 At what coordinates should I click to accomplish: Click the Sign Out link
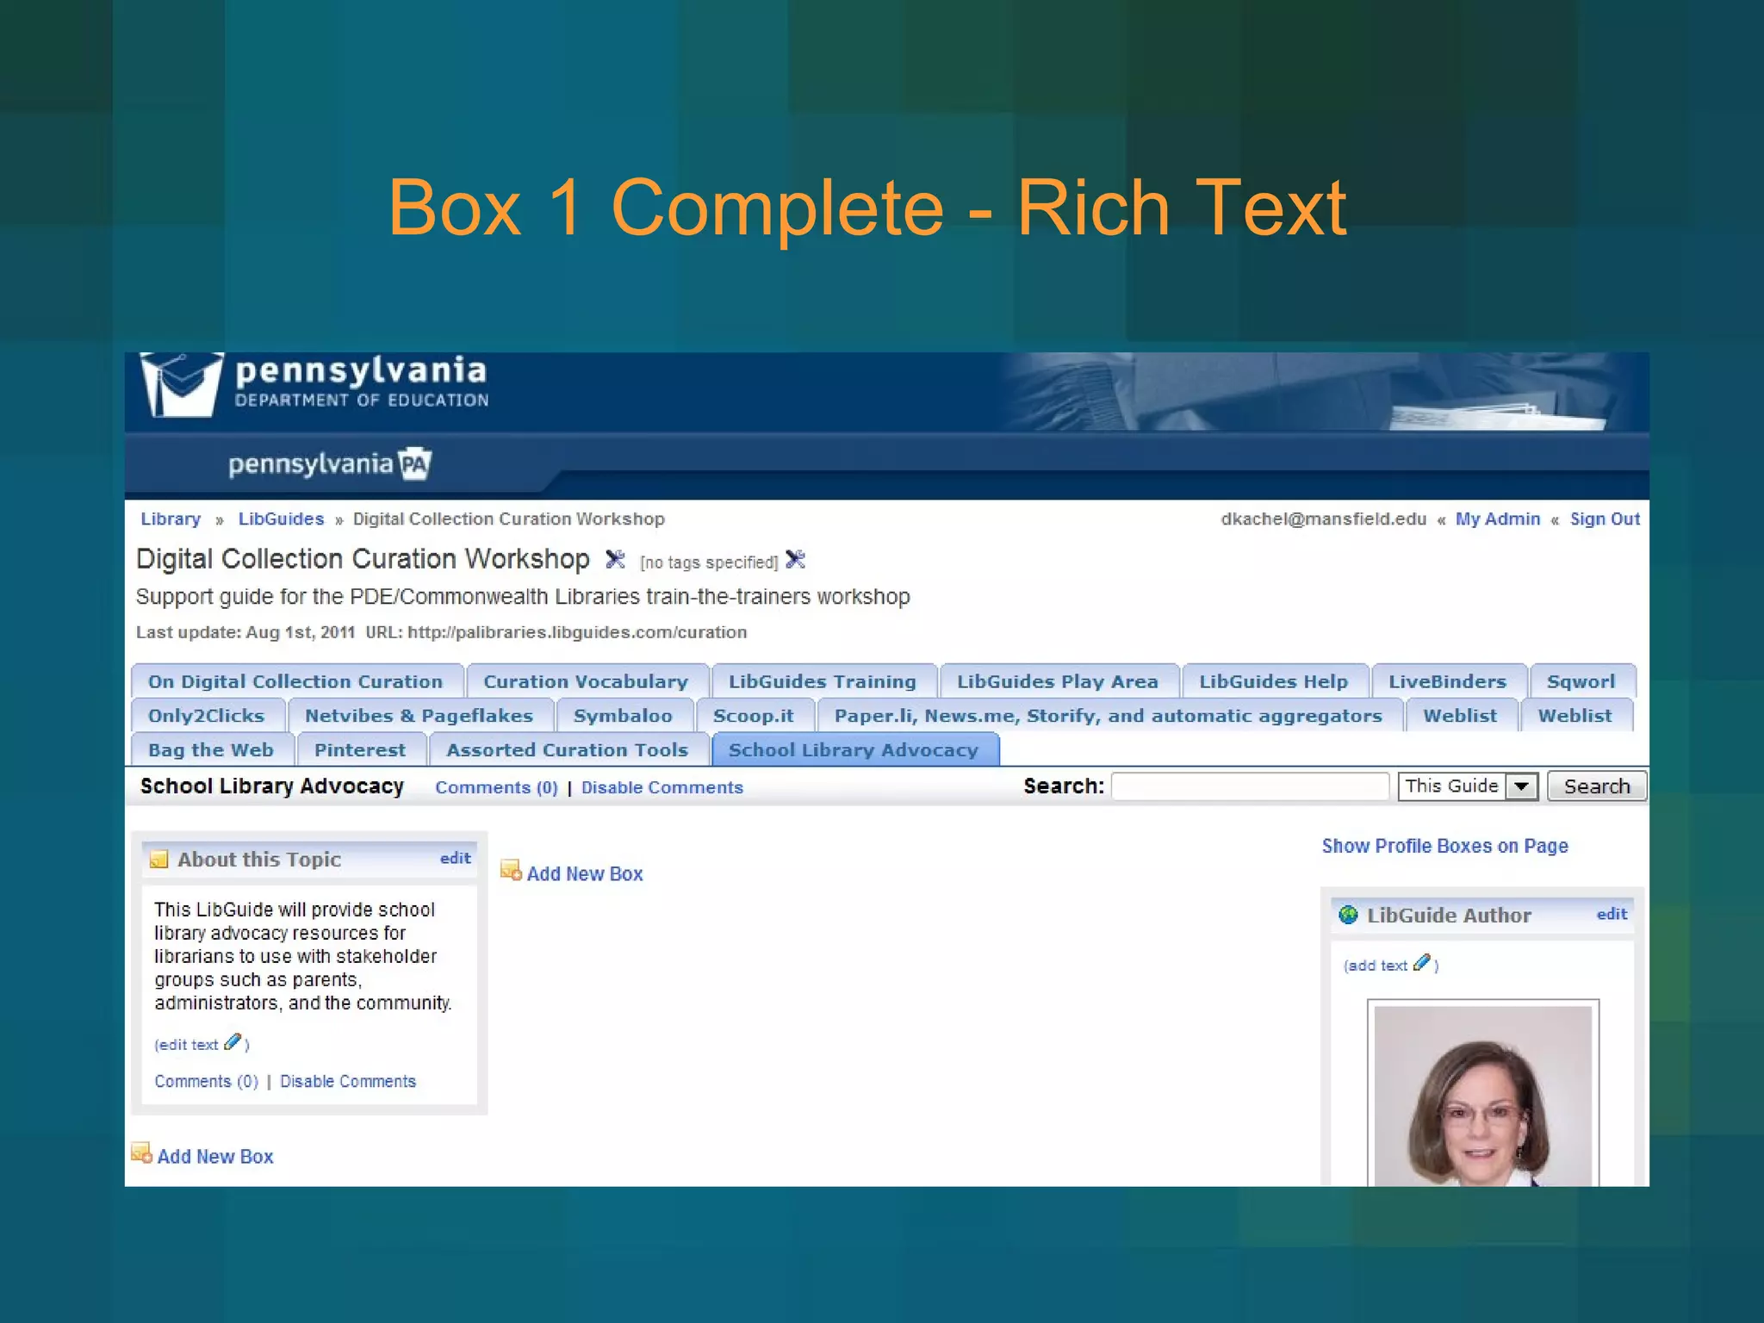point(1605,519)
